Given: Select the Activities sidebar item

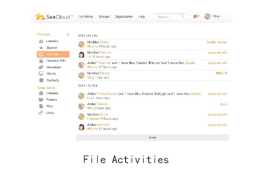Looking at the screenshot, I should pos(53,54).
